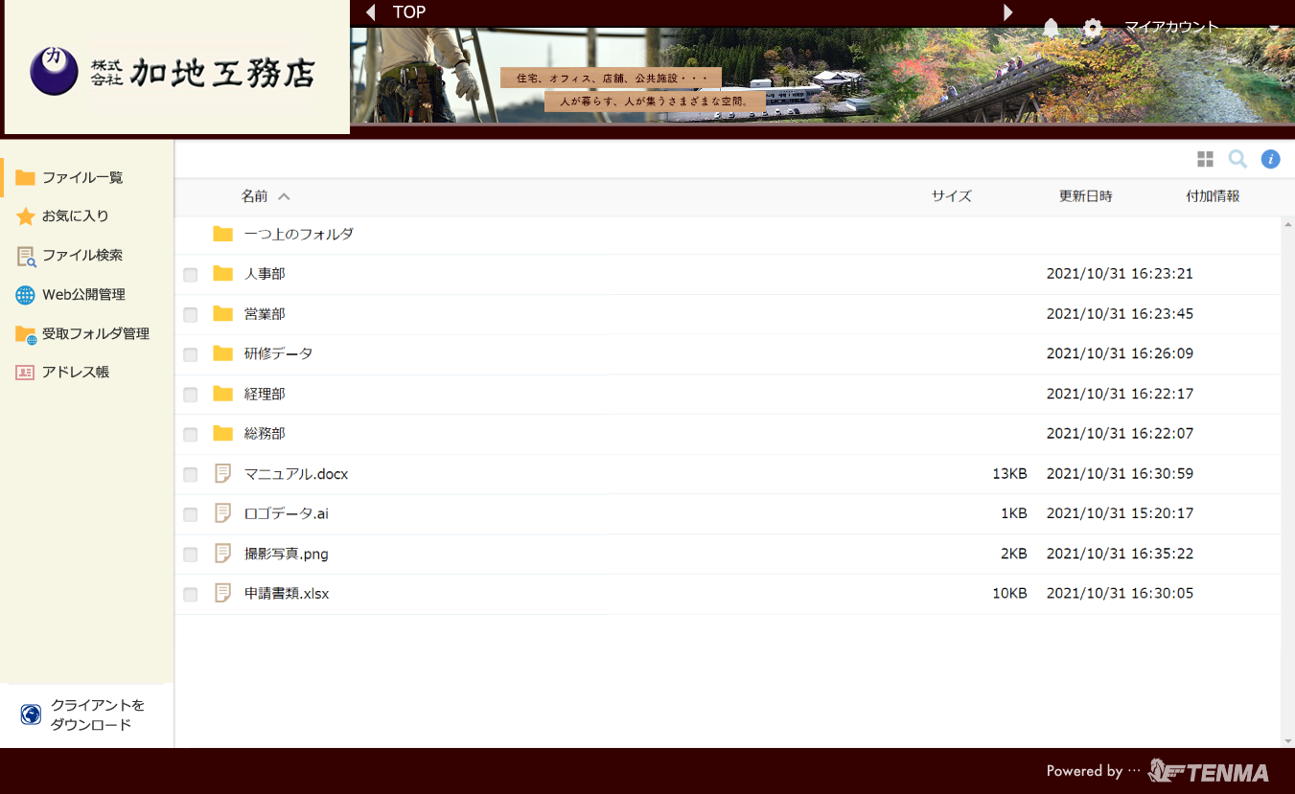
Task: Click the vertical scrollbar down arrow
Action: tap(1287, 741)
